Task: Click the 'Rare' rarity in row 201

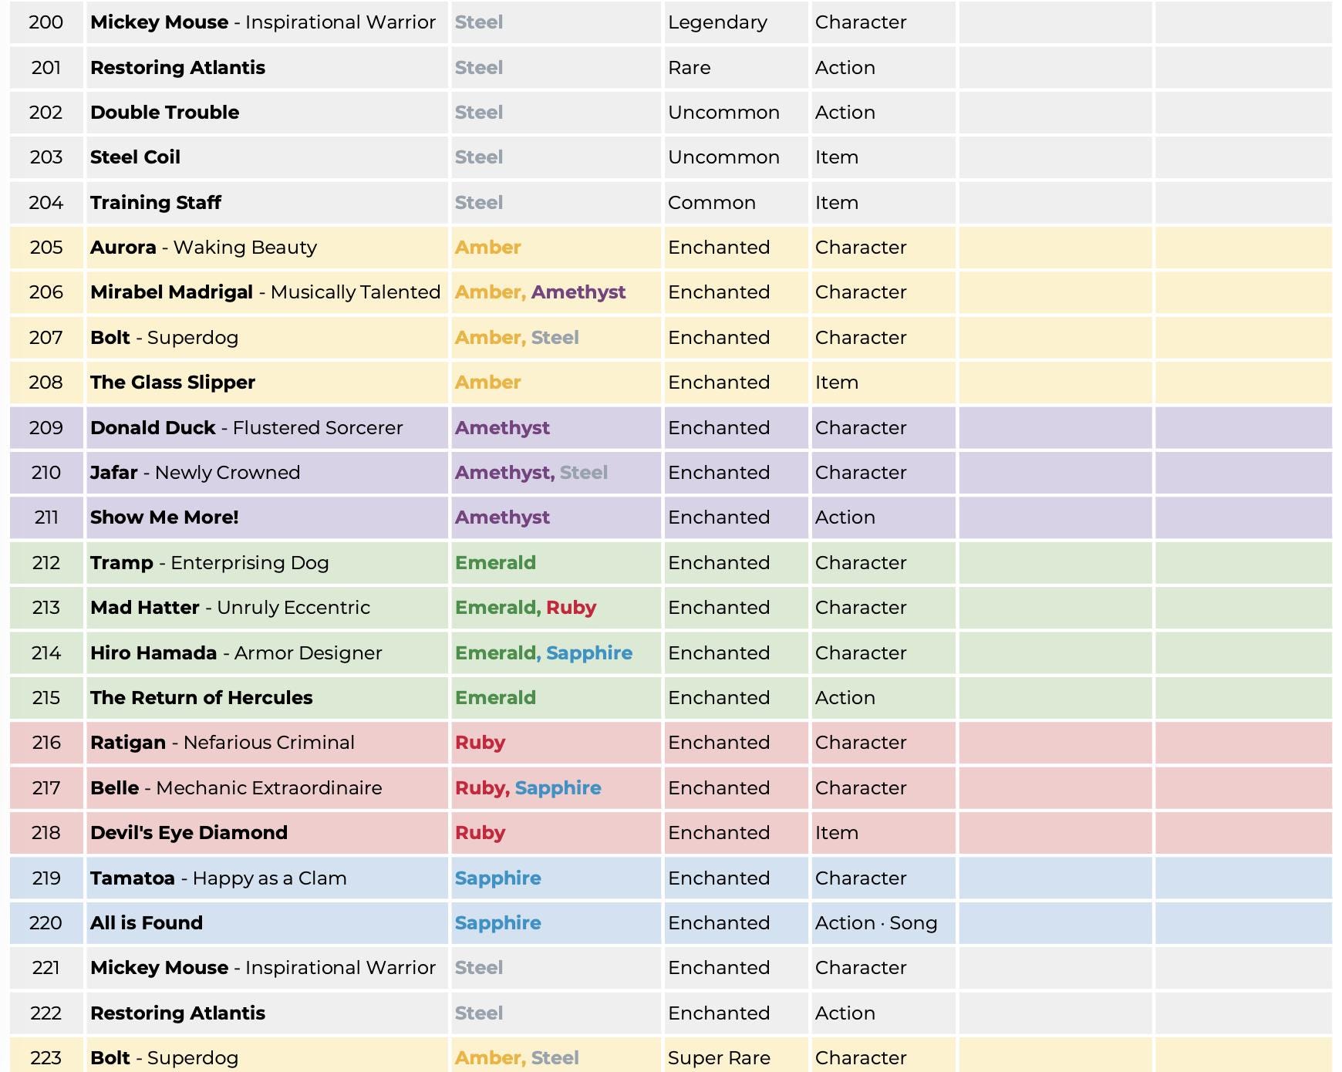Action: coord(690,68)
